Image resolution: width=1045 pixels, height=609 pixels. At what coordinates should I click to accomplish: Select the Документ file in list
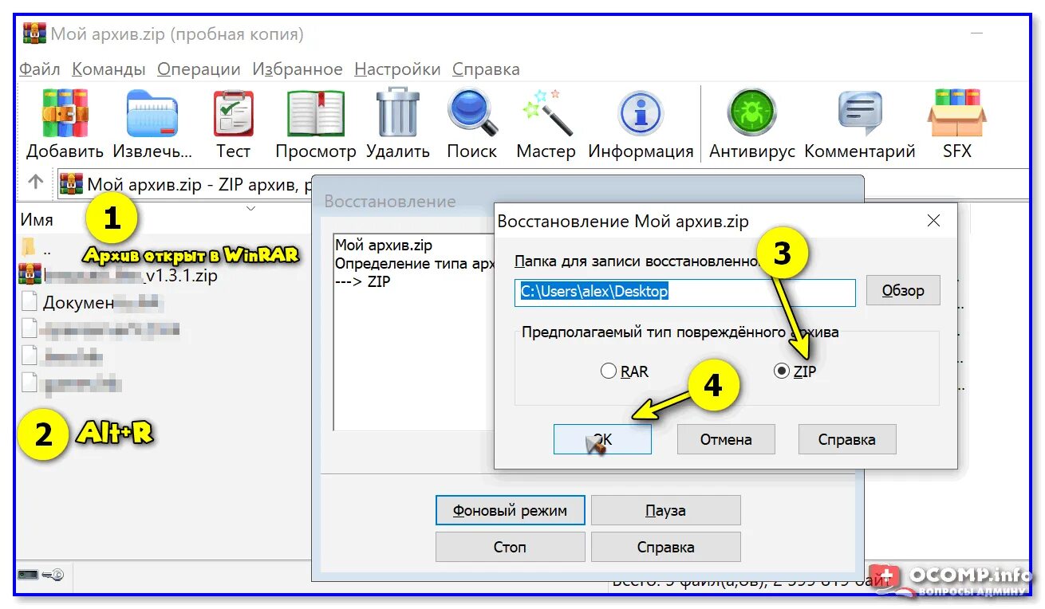92,302
